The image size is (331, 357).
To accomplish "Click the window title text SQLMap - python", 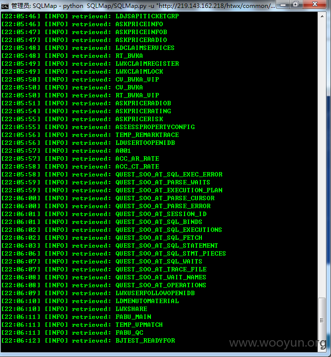I will click(58, 6).
